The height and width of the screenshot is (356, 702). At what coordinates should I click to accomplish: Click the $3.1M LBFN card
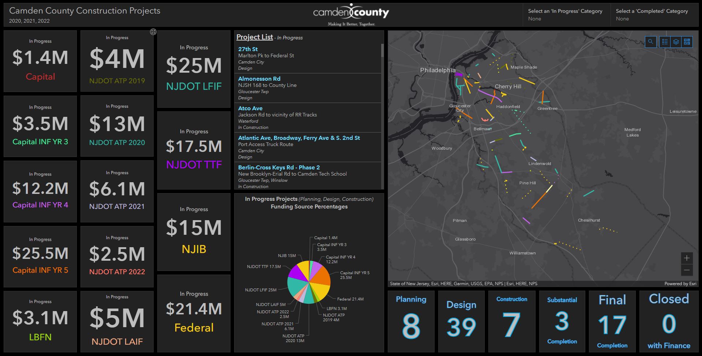coord(40,322)
